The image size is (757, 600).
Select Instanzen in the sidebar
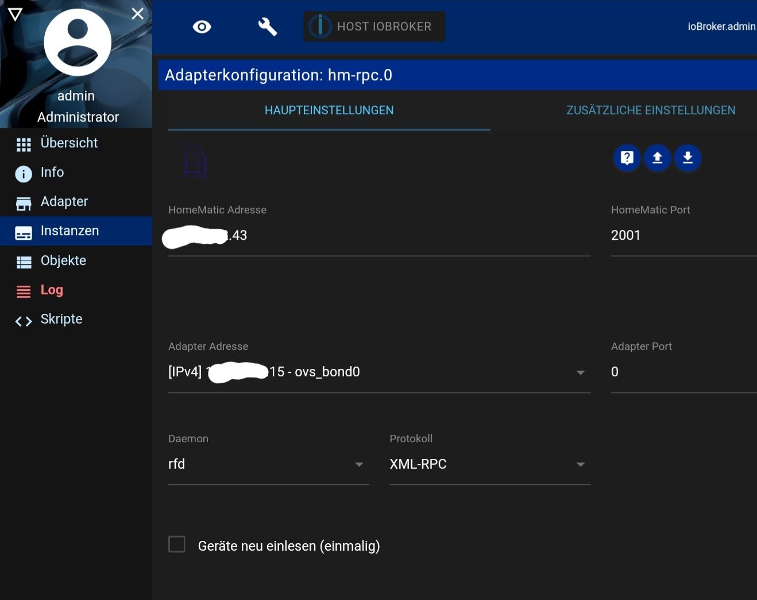pos(76,231)
